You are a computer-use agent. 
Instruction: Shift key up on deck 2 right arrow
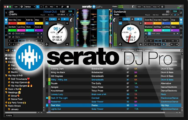[178, 15]
